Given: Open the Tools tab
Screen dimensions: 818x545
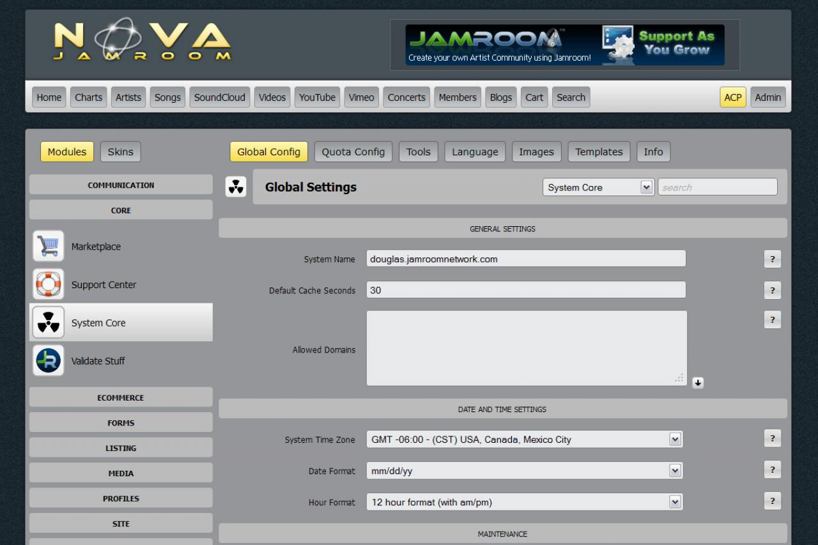Looking at the screenshot, I should tap(419, 151).
